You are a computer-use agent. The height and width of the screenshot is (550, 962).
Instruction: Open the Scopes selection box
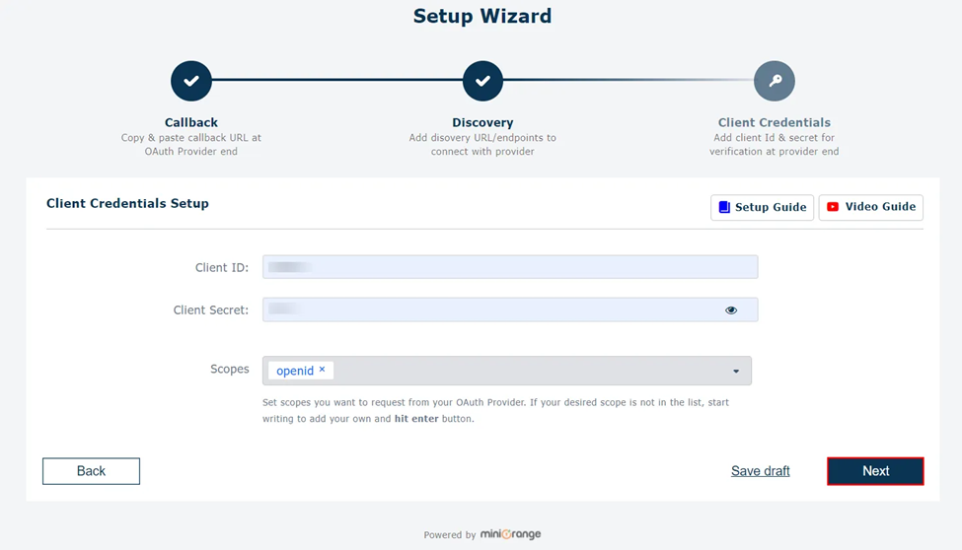(507, 371)
